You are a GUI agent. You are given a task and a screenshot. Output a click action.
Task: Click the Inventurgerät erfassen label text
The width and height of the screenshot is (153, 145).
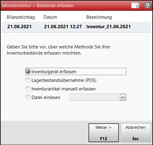[x=54, y=72]
